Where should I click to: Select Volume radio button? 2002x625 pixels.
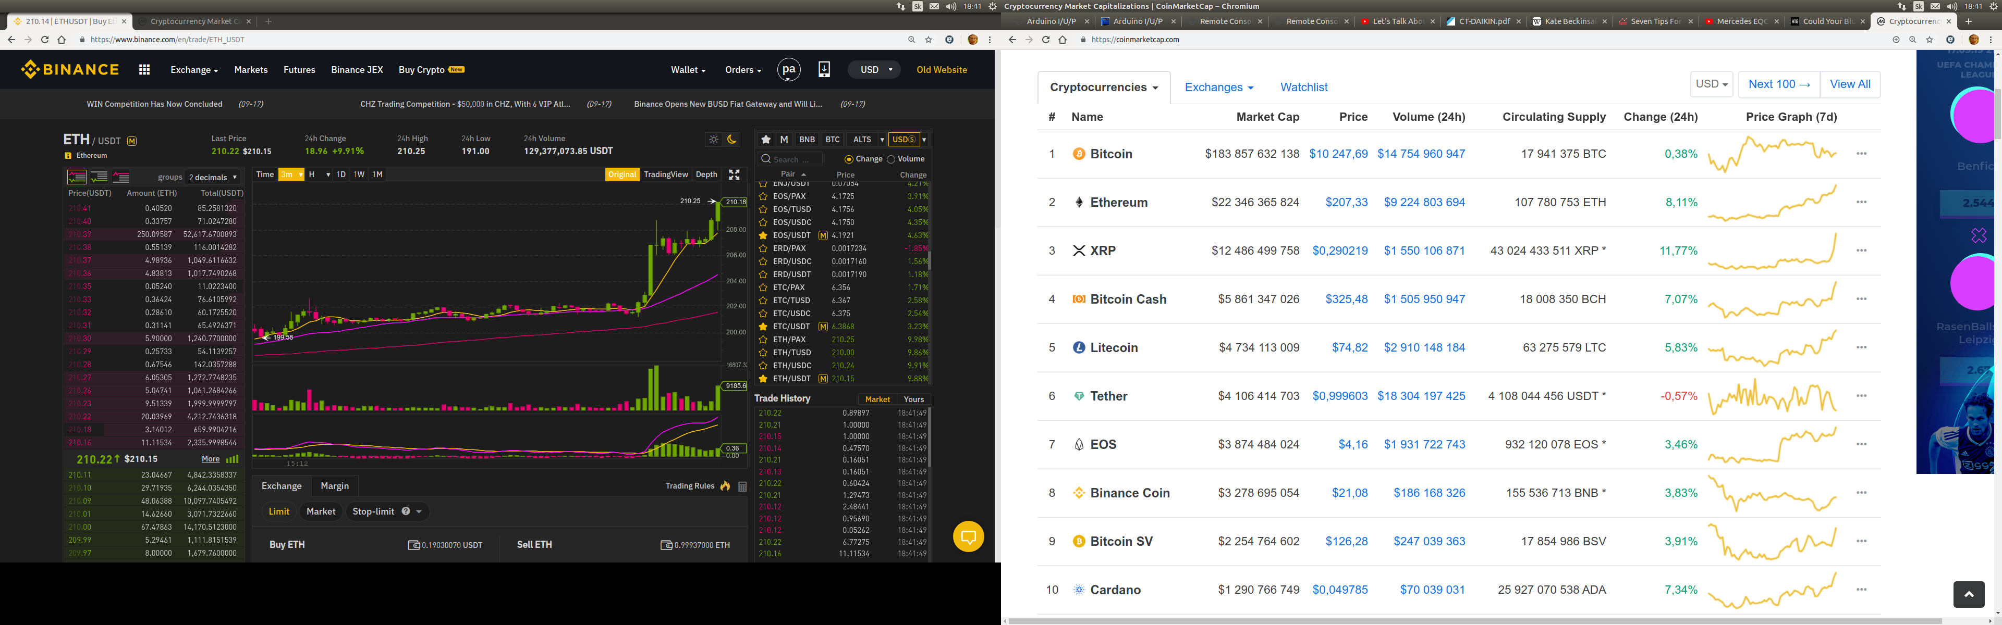click(x=892, y=159)
